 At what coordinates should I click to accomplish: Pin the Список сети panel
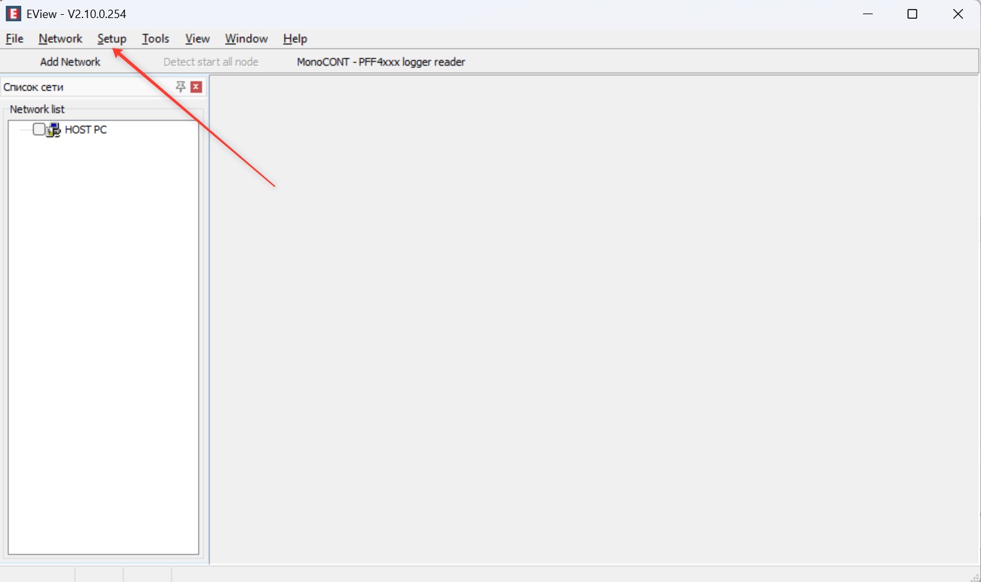click(x=181, y=86)
